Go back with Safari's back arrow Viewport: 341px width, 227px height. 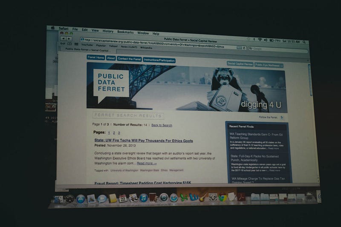[x=63, y=38]
